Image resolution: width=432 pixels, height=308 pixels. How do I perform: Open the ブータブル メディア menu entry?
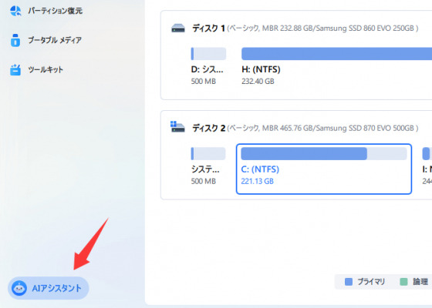pos(55,40)
